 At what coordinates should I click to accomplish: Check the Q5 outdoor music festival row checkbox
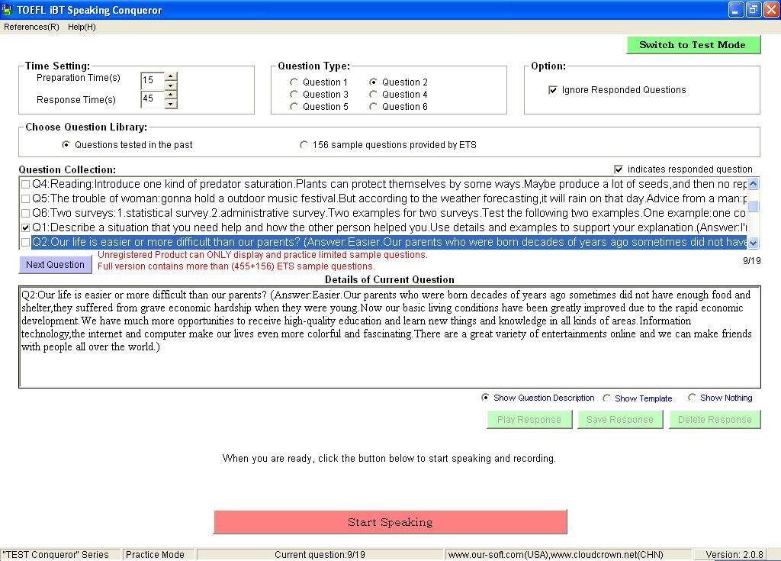[x=25, y=198]
